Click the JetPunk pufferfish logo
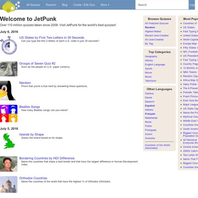Screen dimensions: 198x198 [10, 6]
